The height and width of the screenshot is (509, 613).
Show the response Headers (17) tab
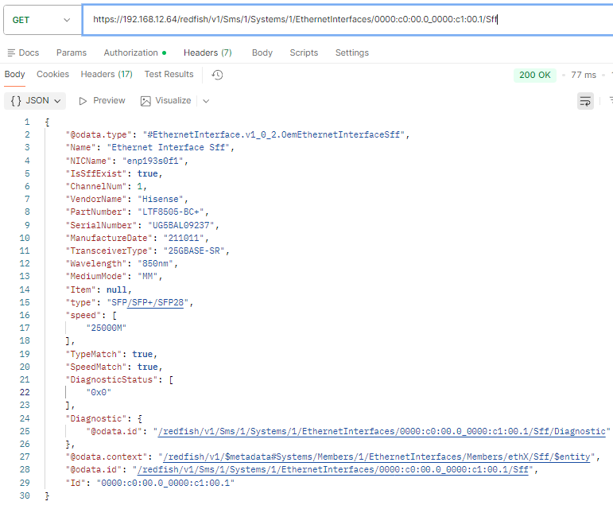(x=107, y=74)
